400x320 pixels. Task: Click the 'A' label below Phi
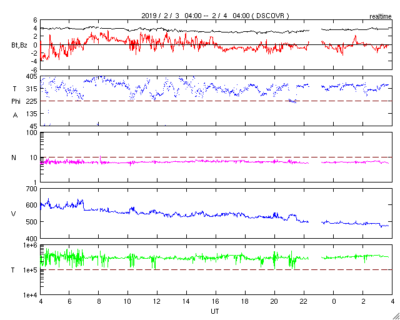click(15, 116)
